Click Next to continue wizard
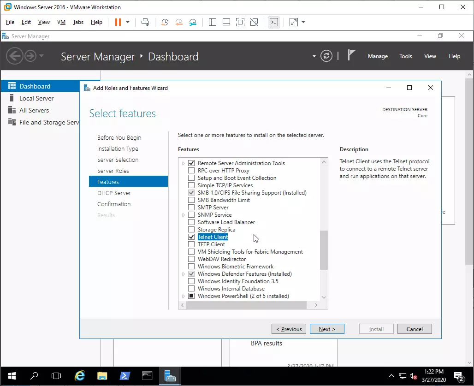The width and height of the screenshot is (474, 386). pyautogui.click(x=327, y=329)
